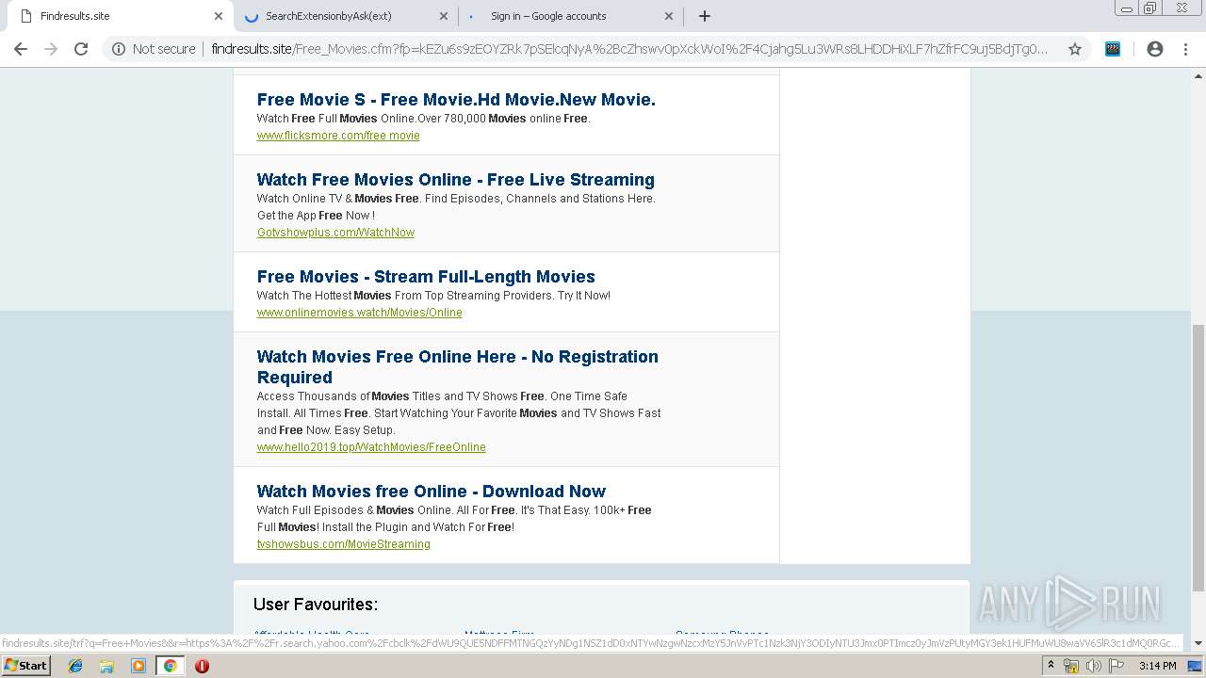This screenshot has width=1206, height=678.
Task: Close the Findresults.site tab
Action: tap(219, 16)
